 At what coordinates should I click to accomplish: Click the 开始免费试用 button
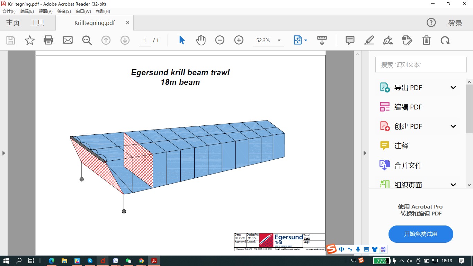coord(421,234)
